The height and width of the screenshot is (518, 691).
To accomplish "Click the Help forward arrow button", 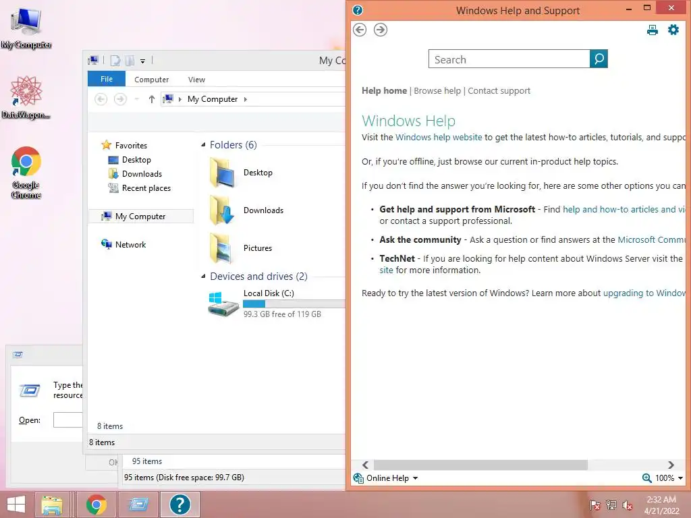I will 381,30.
